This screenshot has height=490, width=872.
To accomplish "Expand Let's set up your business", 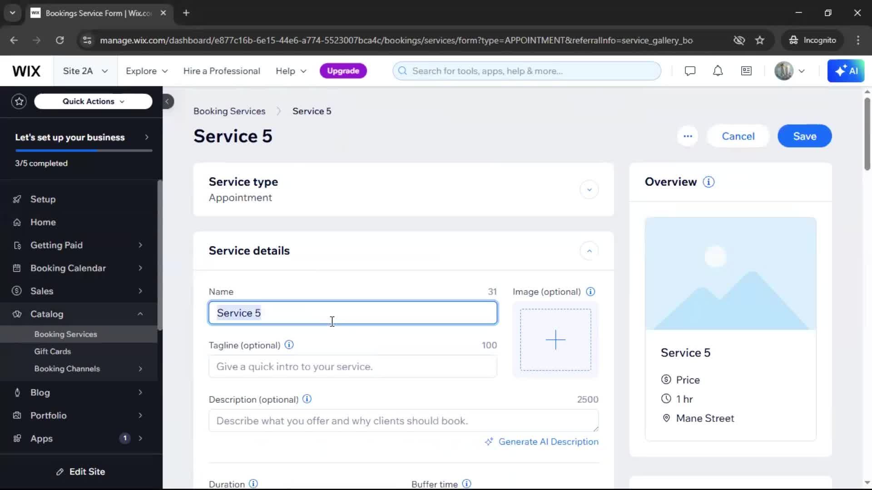I will point(147,137).
